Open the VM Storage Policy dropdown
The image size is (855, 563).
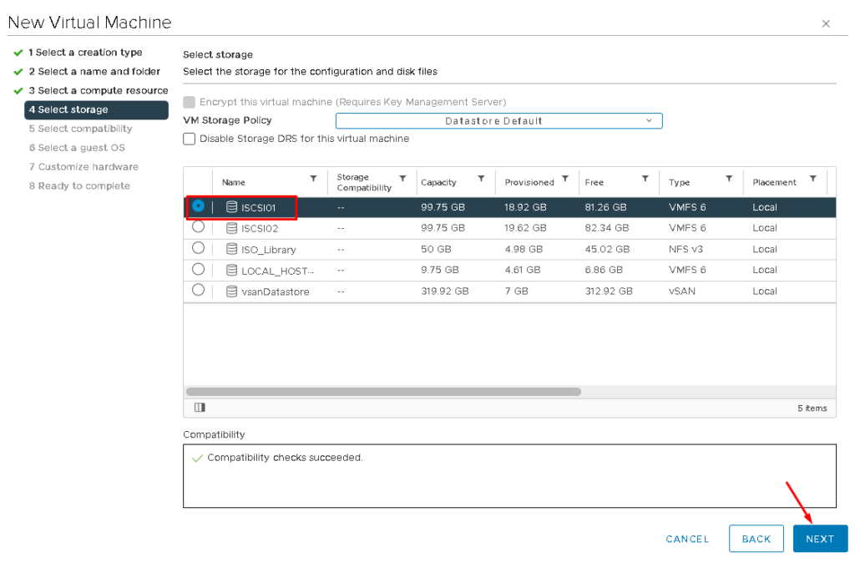[498, 121]
